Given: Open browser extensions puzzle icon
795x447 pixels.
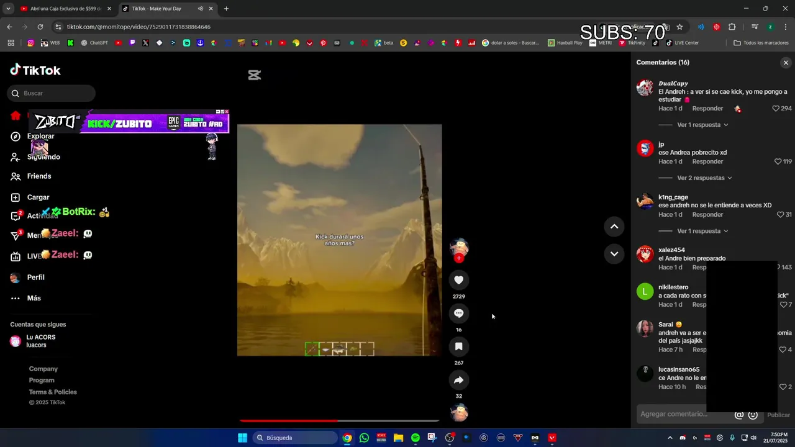Looking at the screenshot, I should tap(732, 27).
